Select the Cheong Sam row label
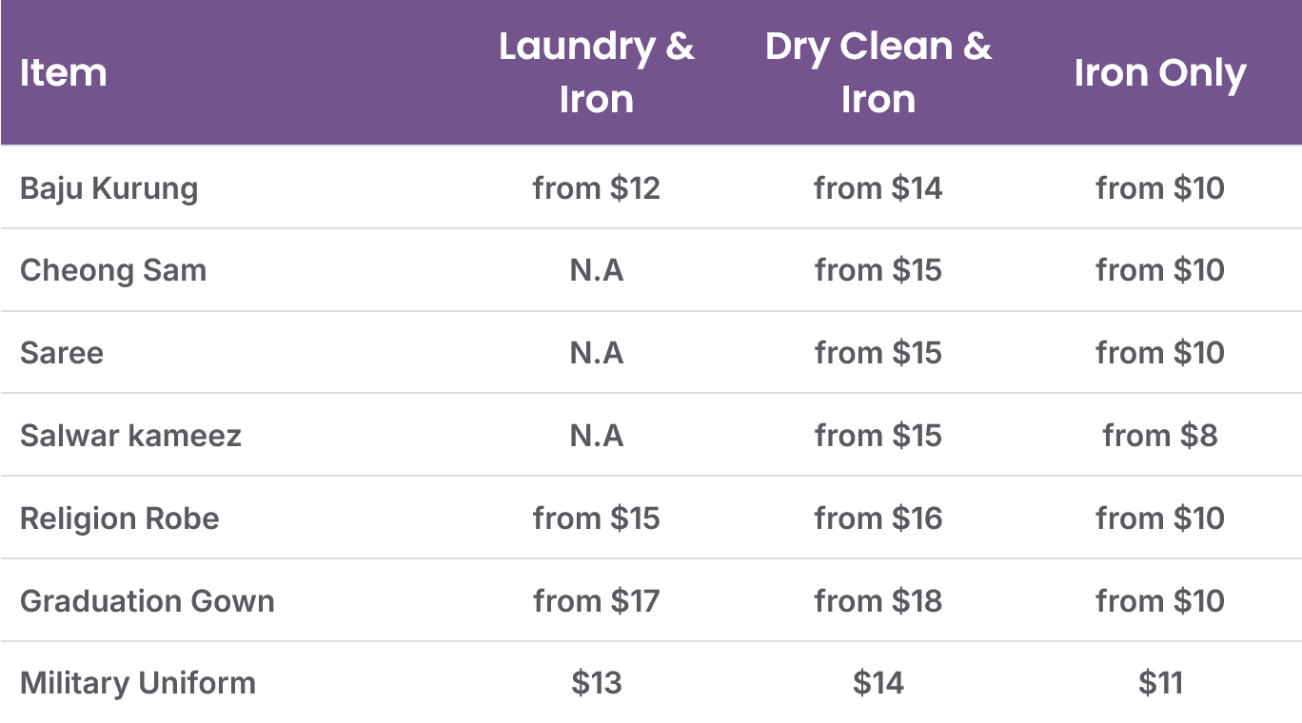 pos(113,270)
